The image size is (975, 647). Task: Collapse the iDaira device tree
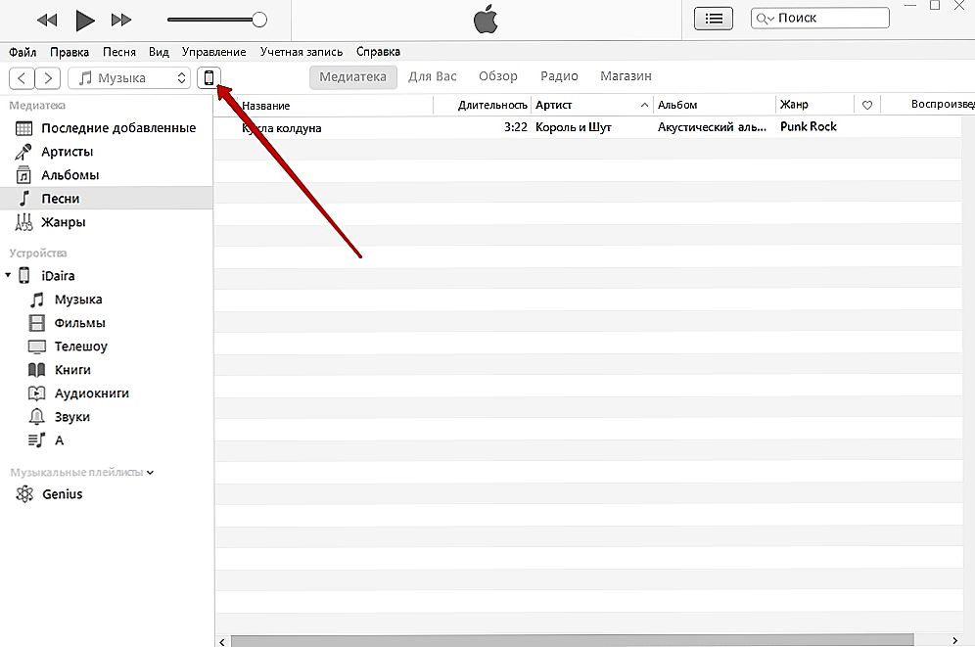(x=9, y=276)
